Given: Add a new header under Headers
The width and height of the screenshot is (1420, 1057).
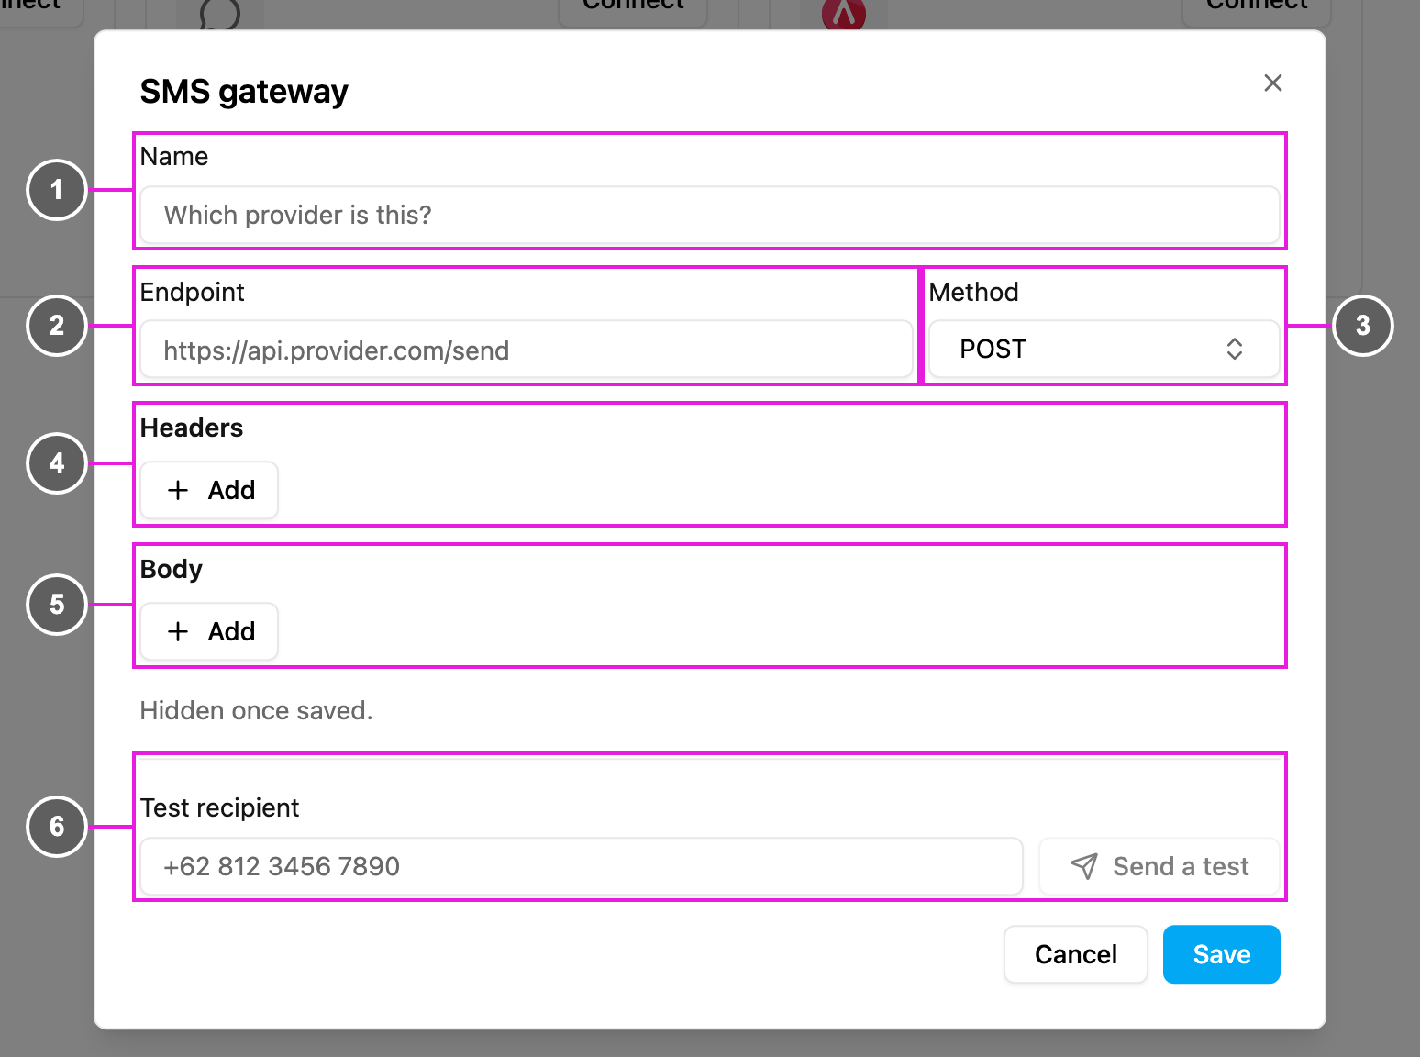Looking at the screenshot, I should [209, 490].
